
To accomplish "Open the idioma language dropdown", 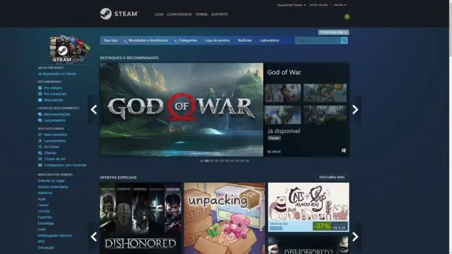I will 340,5.
